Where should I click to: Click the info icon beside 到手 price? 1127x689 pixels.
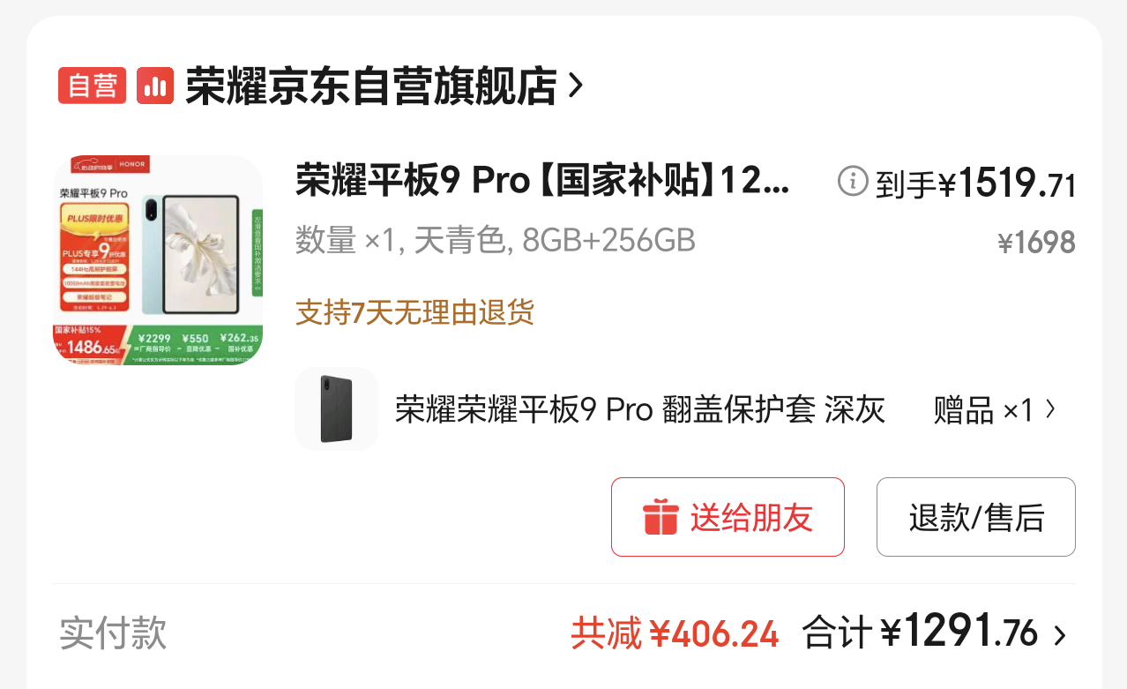point(853,182)
